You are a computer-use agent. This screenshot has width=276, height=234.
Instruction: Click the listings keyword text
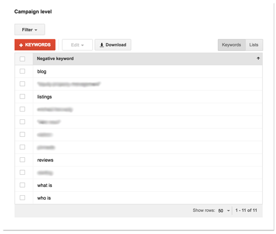point(44,97)
